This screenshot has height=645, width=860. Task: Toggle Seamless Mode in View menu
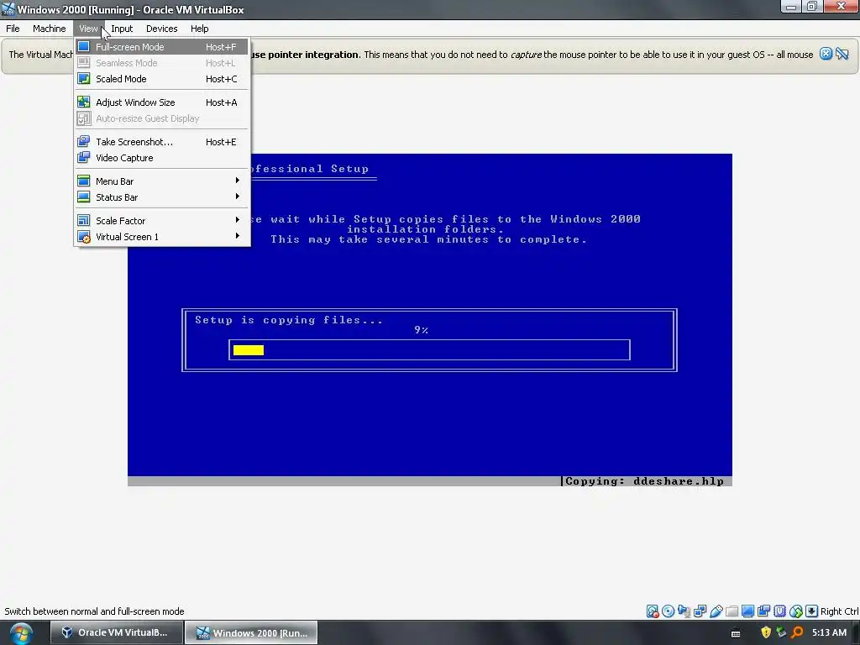point(162,63)
